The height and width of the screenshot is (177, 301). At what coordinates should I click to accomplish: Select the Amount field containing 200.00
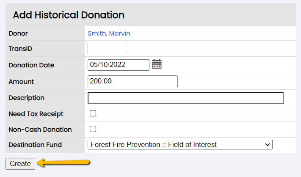[133, 81]
